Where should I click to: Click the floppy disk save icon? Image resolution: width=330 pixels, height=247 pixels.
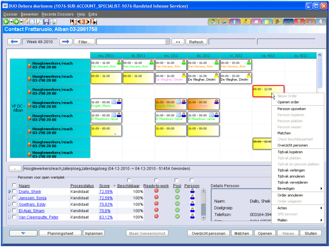pyautogui.click(x=46, y=22)
